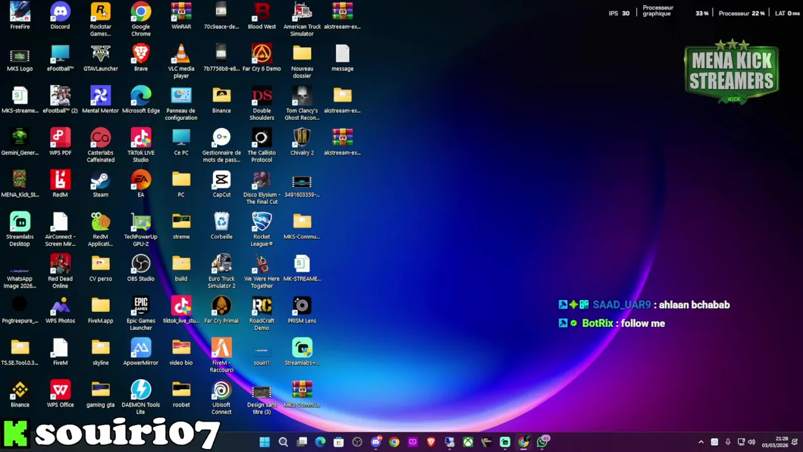The image size is (803, 452).
Task: Open Rockstar Games Launcher shortcut
Action: coord(100,19)
